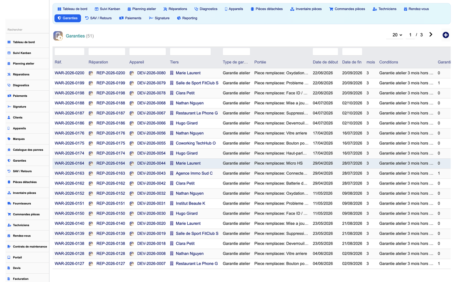Screen dimensions: 455x282
Task: Open Diagnostics top tab
Action: pyautogui.click(x=206, y=9)
